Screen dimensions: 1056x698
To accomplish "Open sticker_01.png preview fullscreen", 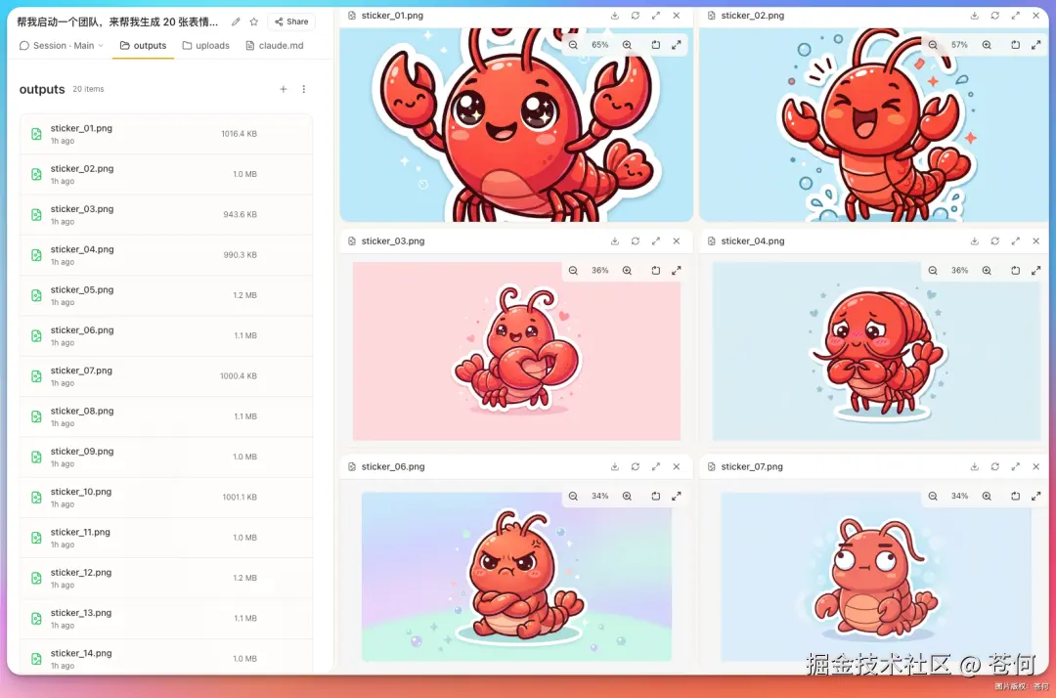I will [x=677, y=45].
